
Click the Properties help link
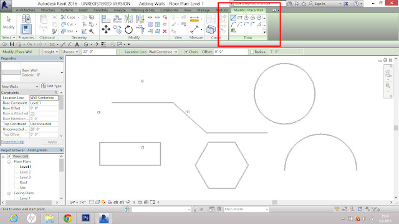12,142
